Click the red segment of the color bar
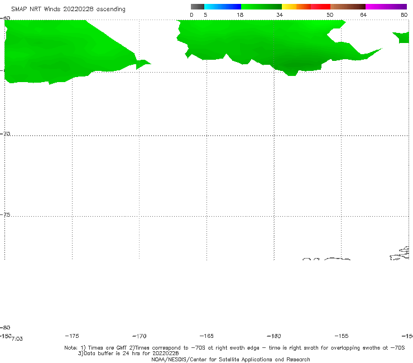The width and height of the screenshot is (413, 363). coord(320,7)
